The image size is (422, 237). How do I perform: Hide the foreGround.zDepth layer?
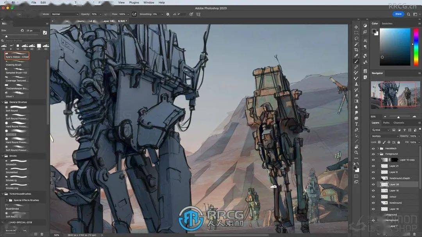pyautogui.click(x=373, y=178)
